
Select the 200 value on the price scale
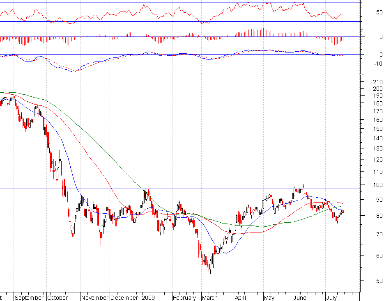tap(378, 89)
